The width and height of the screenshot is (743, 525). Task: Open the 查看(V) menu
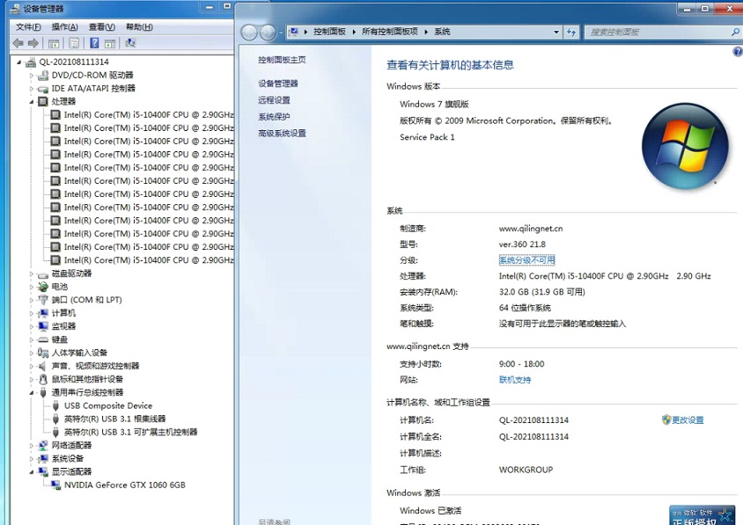102,27
